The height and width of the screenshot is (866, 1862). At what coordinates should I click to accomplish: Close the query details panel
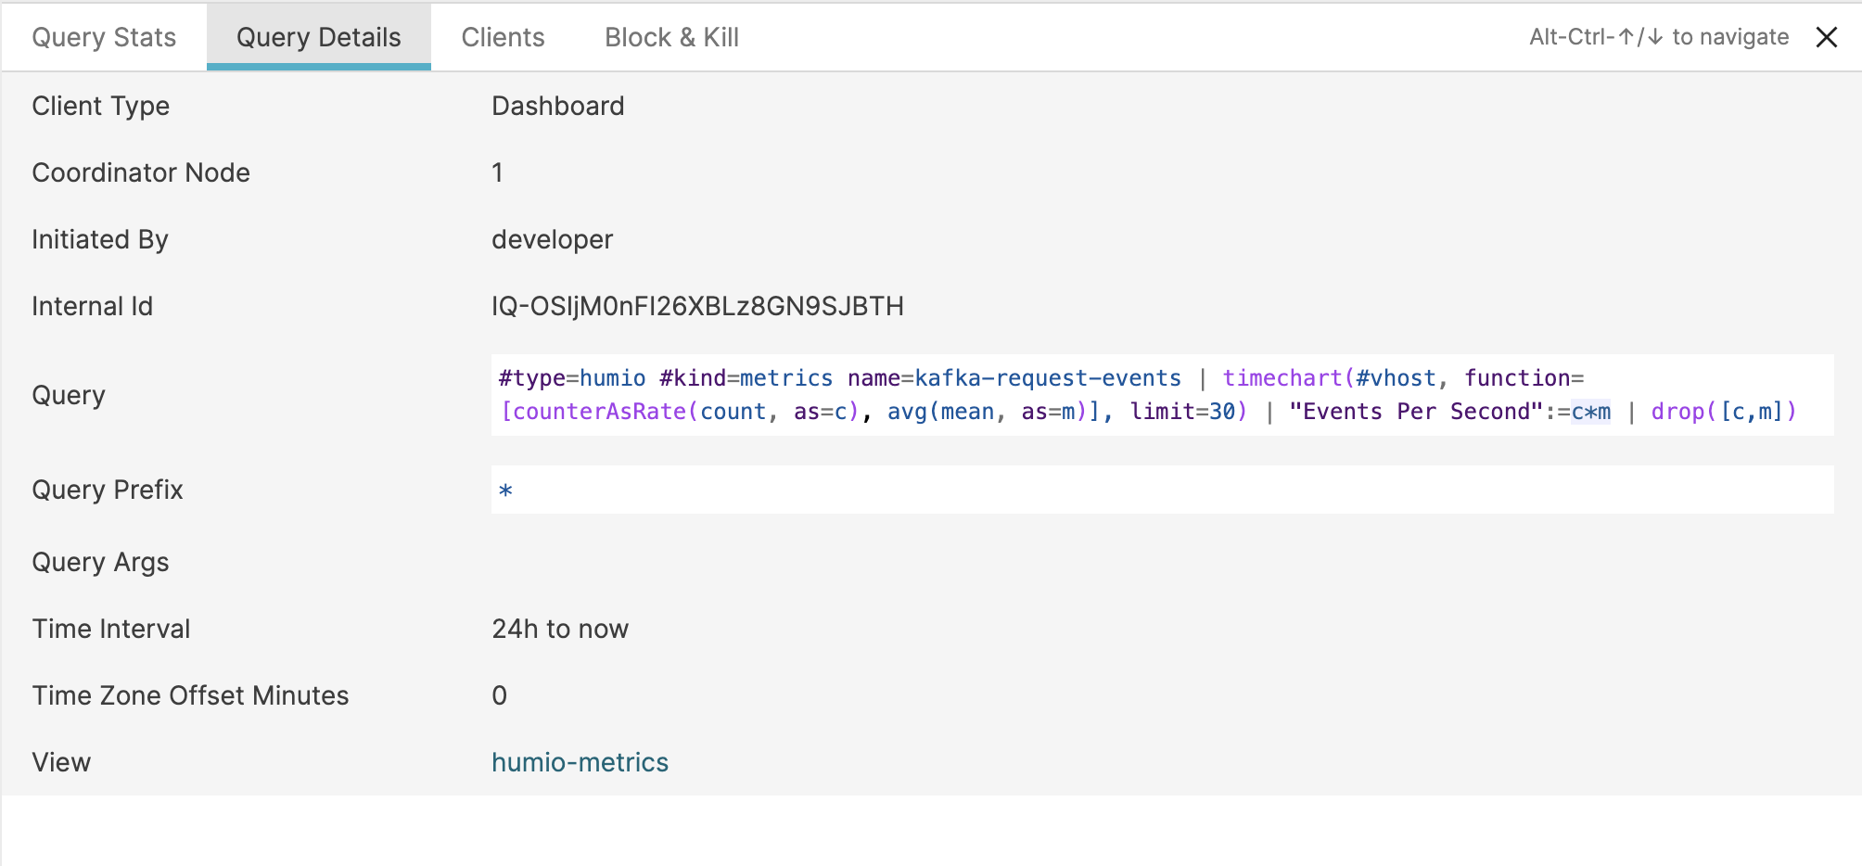1828,37
